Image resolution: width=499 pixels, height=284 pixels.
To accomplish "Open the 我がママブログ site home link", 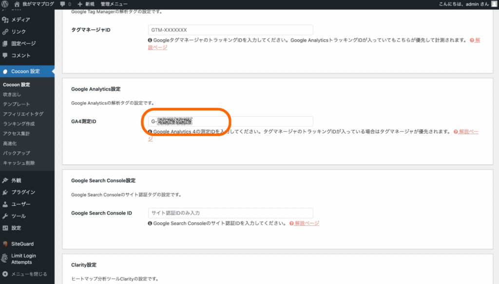I will 35,4.
